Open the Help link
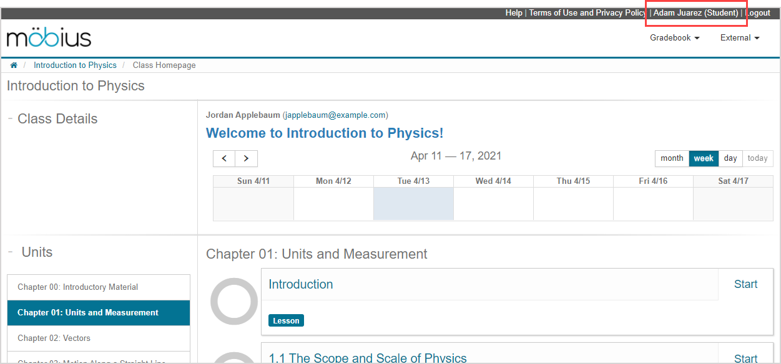This screenshot has height=364, width=781. 514,13
